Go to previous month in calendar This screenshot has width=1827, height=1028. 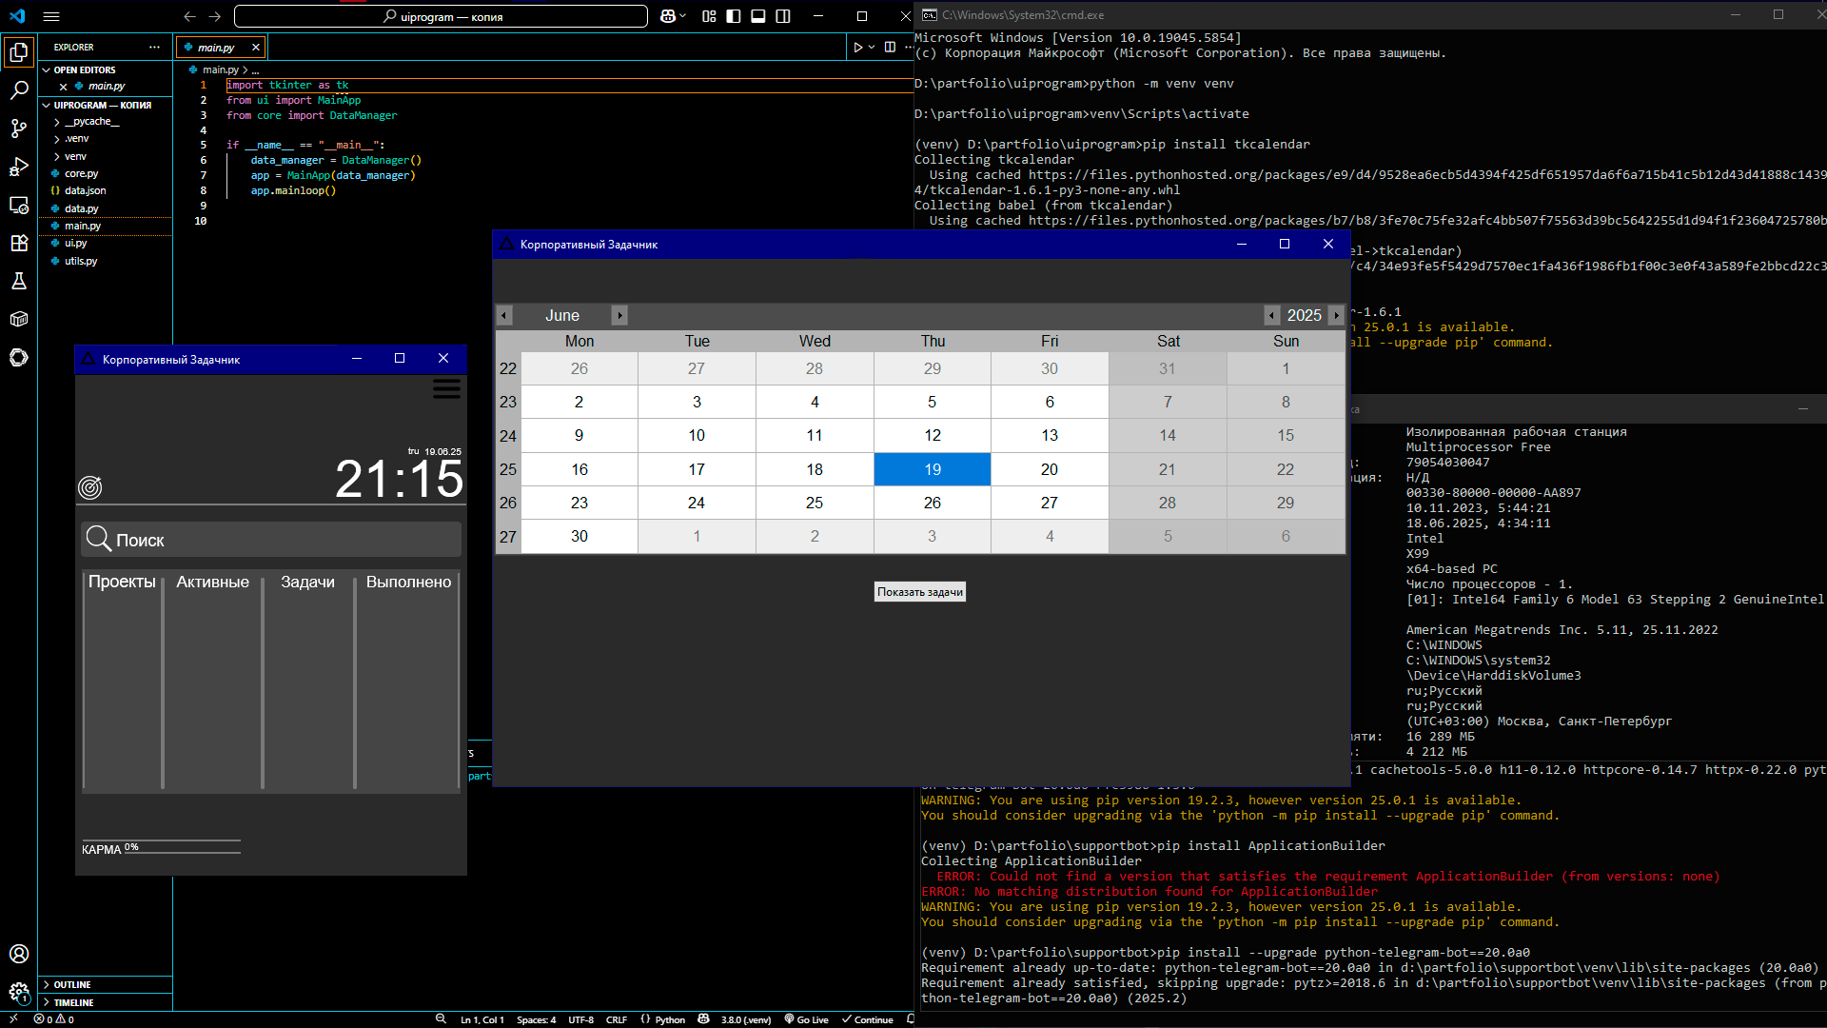(x=504, y=315)
